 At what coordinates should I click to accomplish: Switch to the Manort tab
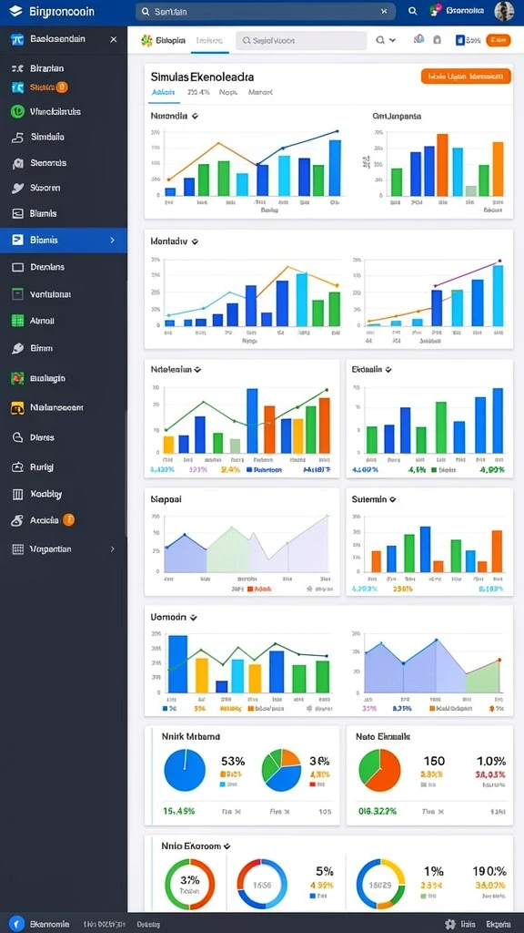click(260, 92)
